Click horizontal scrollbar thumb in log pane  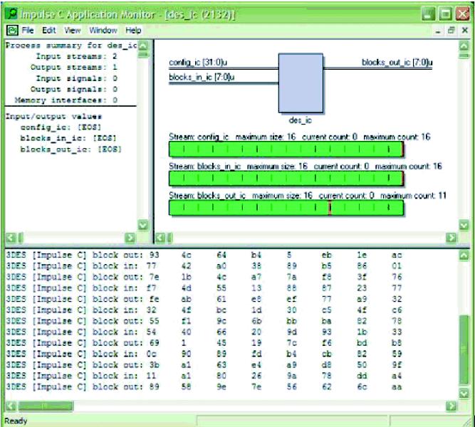click(x=43, y=406)
